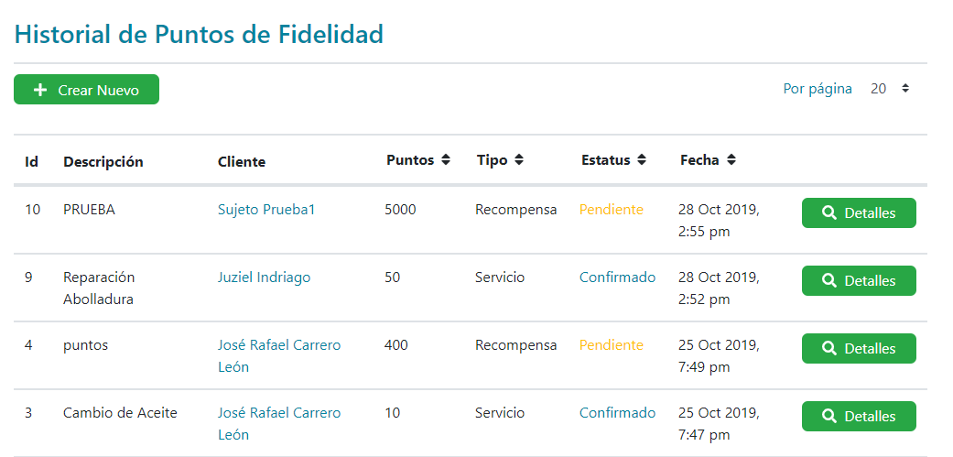Click the Confirmado status of row 9
953x457 pixels.
click(617, 277)
